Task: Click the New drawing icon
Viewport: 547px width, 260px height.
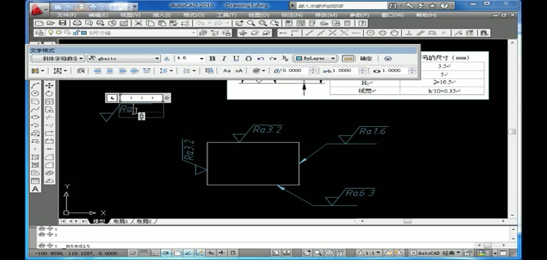Action: click(x=40, y=23)
